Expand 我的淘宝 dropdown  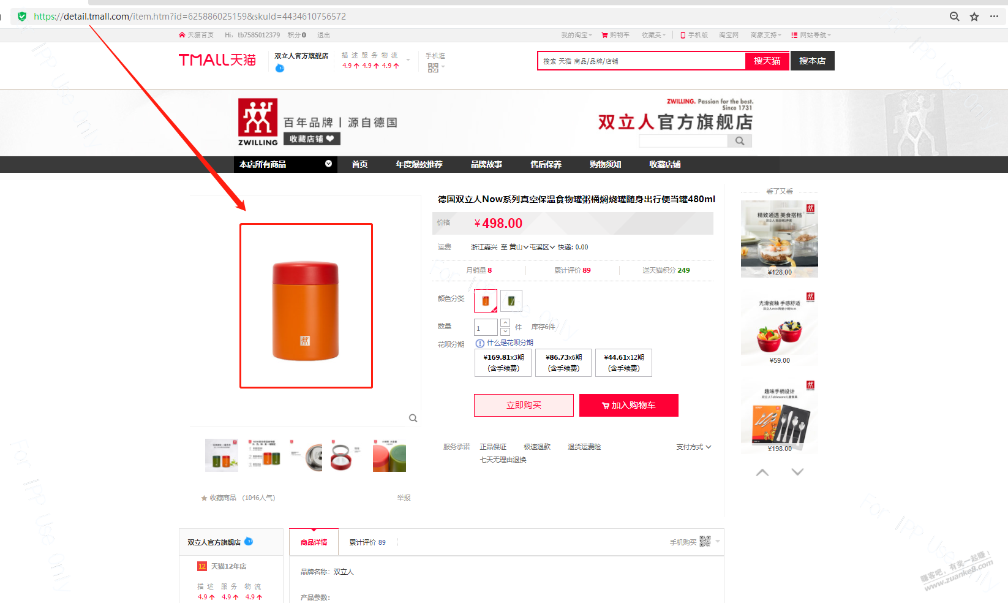click(x=576, y=35)
